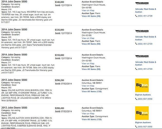View All Items (58) for the $310,000 listing
This screenshot has height=129, width=162.
pos(91,69)
